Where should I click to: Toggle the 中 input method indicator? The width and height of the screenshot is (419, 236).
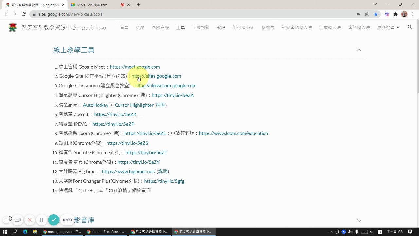tap(372, 232)
